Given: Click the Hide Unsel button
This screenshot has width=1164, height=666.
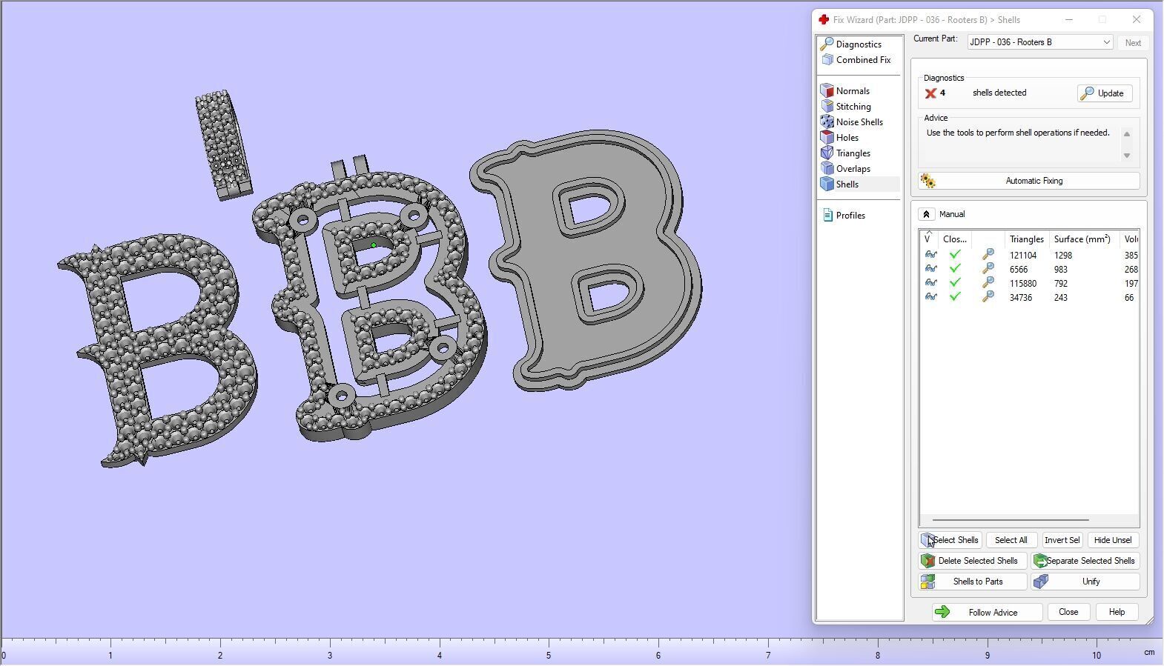Looking at the screenshot, I should [1114, 540].
